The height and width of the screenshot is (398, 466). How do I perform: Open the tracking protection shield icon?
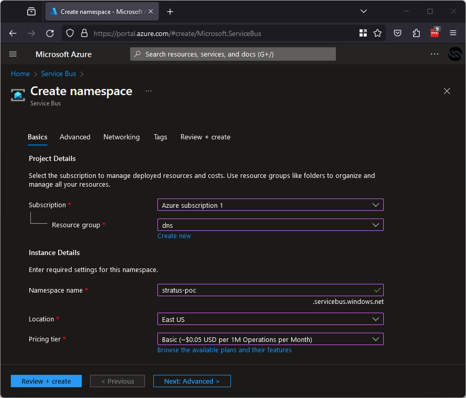70,33
